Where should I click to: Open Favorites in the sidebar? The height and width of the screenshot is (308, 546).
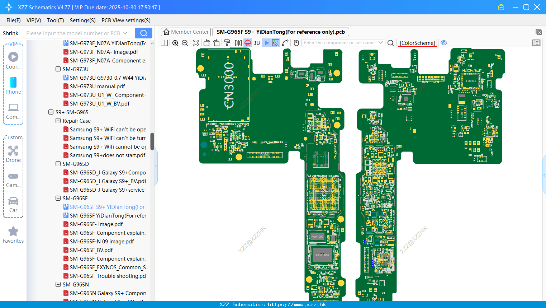(x=13, y=235)
